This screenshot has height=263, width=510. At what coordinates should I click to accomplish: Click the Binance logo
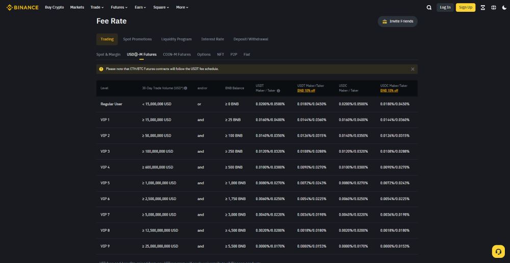coord(22,7)
